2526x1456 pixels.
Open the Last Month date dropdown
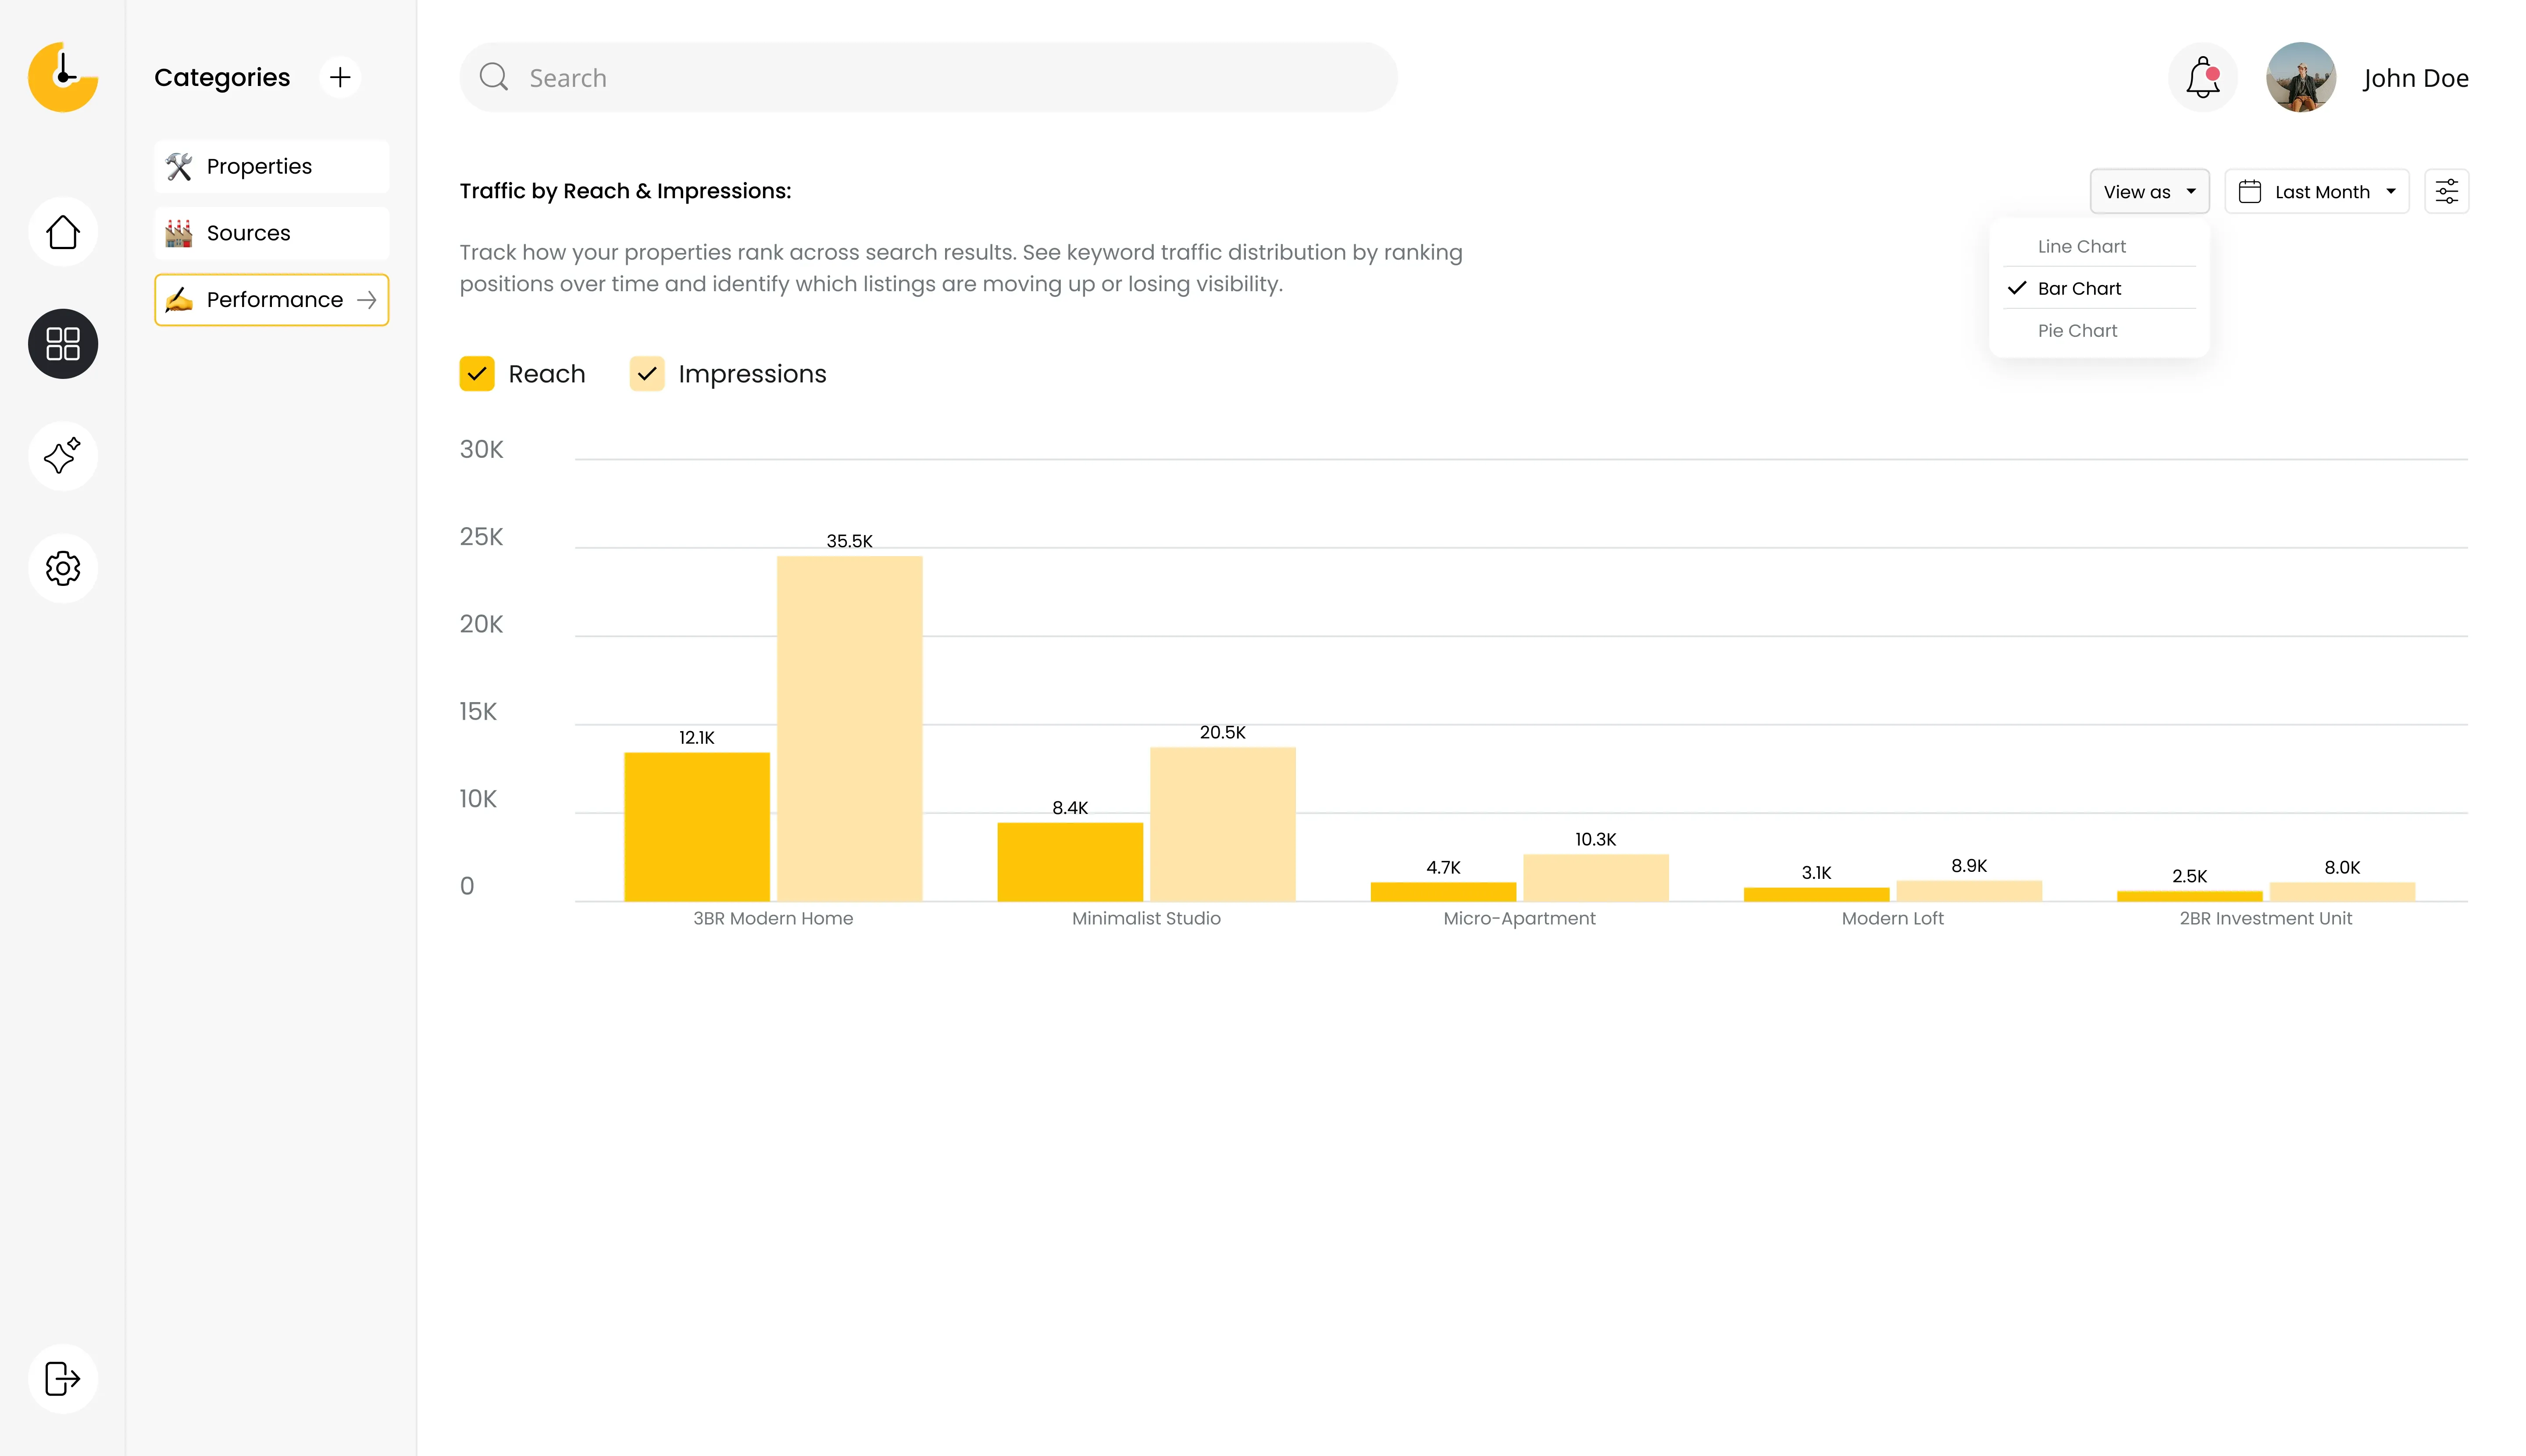click(x=2316, y=191)
